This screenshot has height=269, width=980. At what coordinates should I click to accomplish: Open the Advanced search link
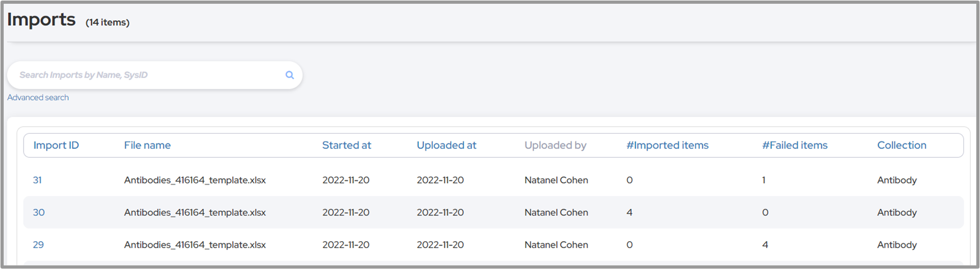click(x=38, y=97)
